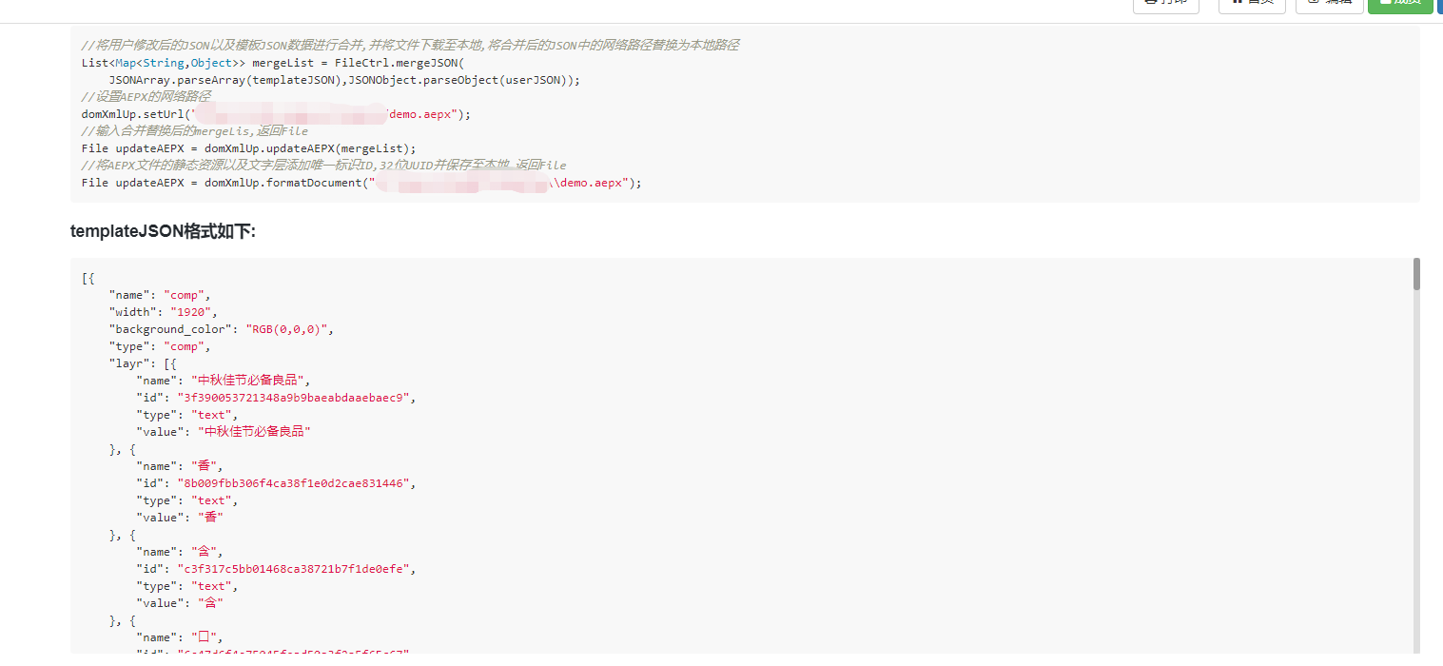
Task: Click the comment starting "//将AEPX文件的静态资源"
Action: click(x=323, y=166)
